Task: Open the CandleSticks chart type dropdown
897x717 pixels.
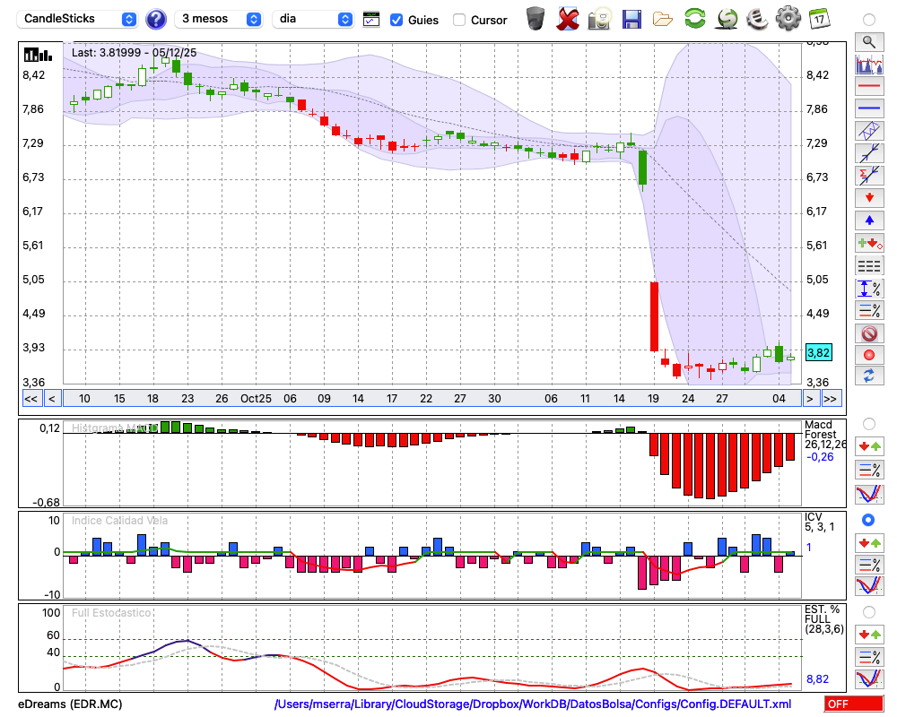Action: click(78, 19)
